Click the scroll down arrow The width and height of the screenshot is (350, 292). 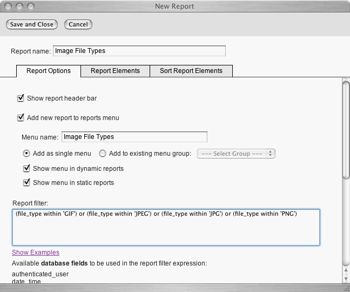pos(346,277)
